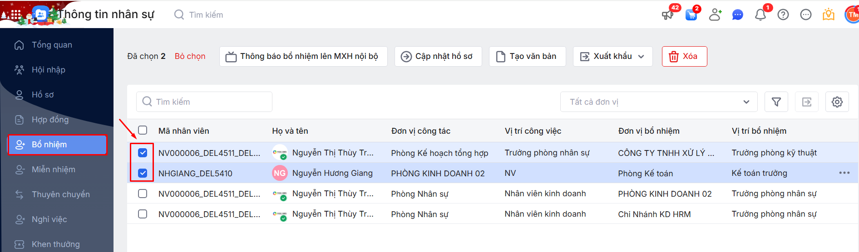Image resolution: width=859 pixels, height=252 pixels.
Task: Toggle the select-all header checkbox
Action: [143, 131]
